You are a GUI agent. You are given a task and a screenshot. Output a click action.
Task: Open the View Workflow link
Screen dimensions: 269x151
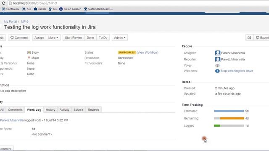click(148, 52)
